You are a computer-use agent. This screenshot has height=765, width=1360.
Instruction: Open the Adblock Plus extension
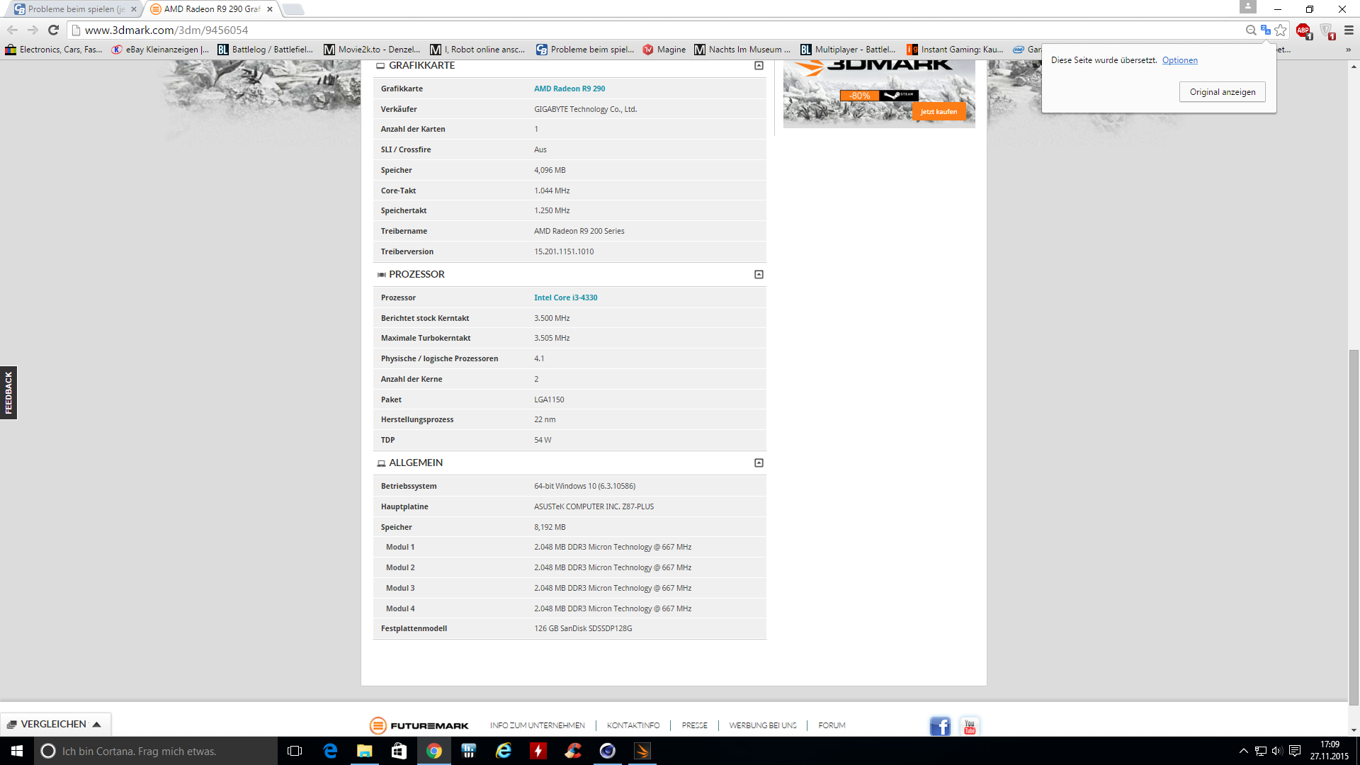click(x=1303, y=30)
